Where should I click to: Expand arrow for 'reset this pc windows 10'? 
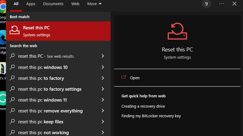click(103, 67)
